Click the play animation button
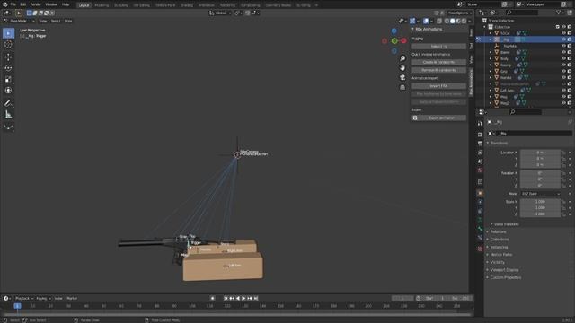575x323 pixels. [243, 299]
